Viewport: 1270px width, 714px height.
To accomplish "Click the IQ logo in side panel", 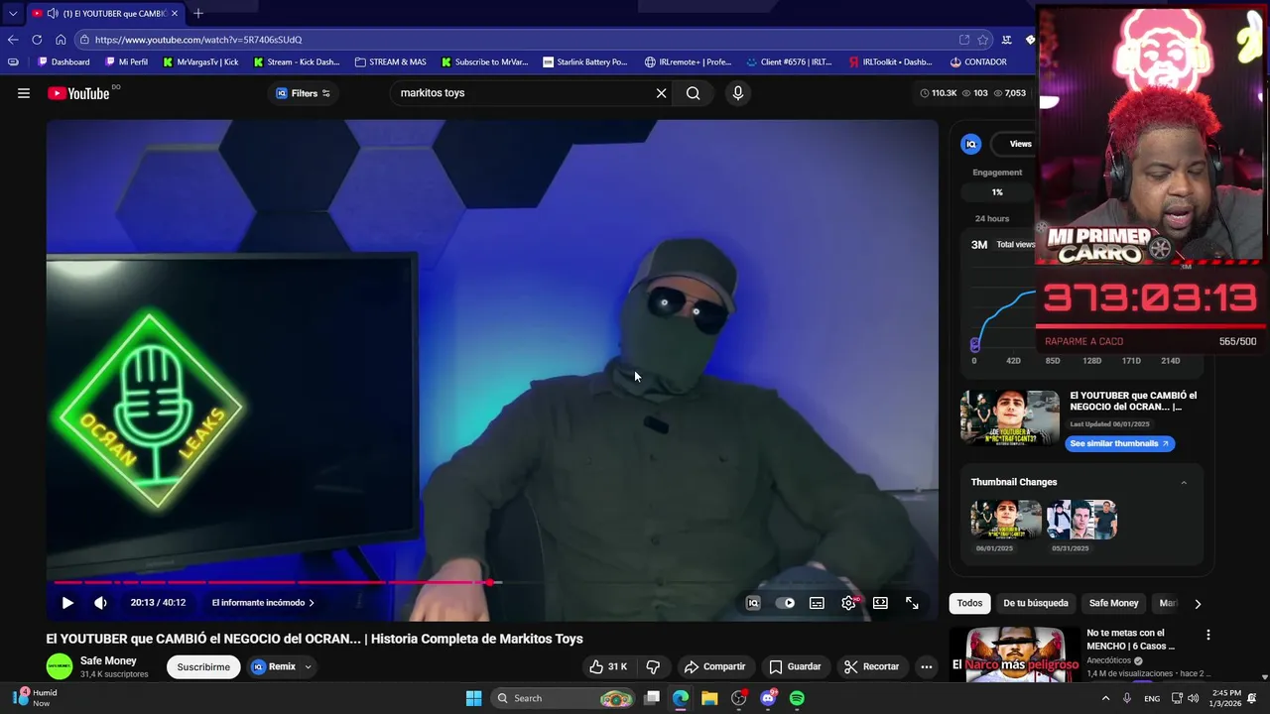I will tap(971, 144).
